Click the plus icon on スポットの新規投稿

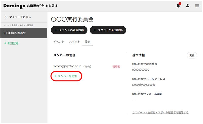(95, 30)
